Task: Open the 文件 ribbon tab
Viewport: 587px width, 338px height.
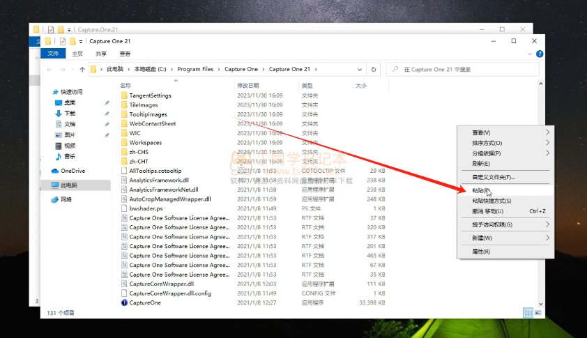Action: 53,54
